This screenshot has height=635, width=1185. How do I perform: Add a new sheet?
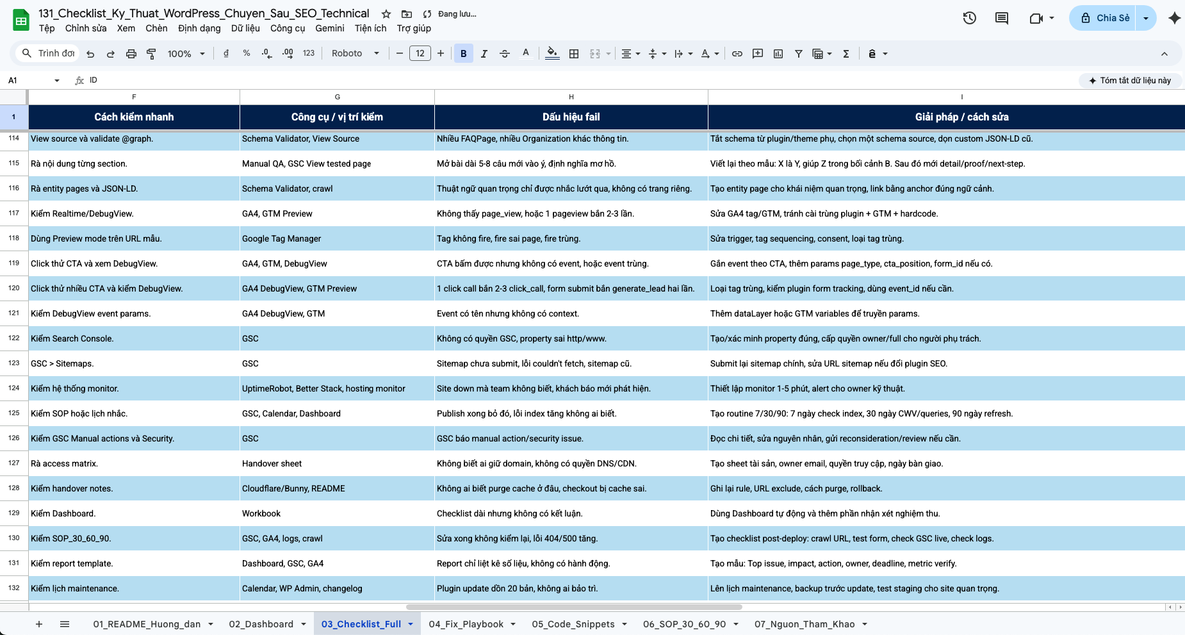39,624
